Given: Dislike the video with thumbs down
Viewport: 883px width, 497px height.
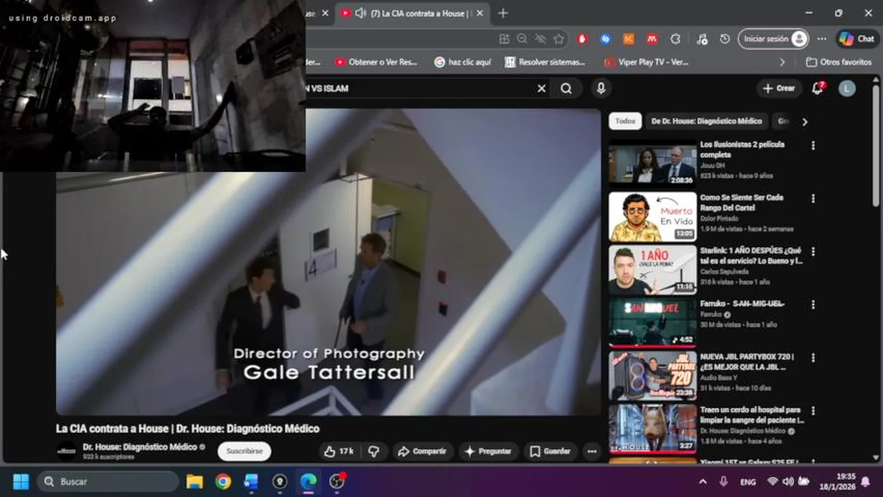Looking at the screenshot, I should (374, 451).
